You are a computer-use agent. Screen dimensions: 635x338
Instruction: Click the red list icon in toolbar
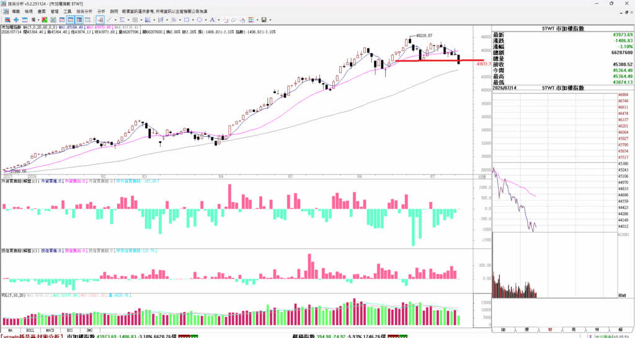(7, 19)
